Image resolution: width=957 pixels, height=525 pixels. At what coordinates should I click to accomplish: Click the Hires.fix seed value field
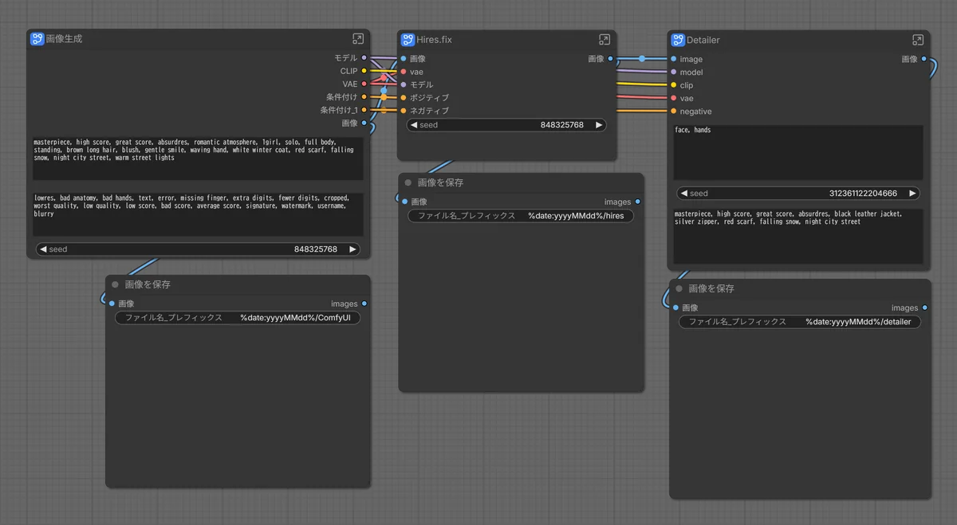506,125
